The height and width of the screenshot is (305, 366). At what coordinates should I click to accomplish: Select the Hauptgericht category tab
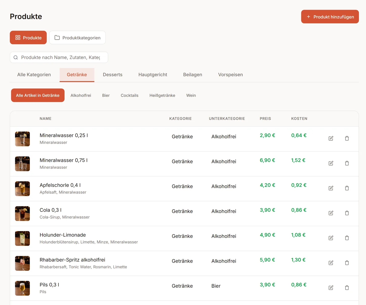pos(153,75)
